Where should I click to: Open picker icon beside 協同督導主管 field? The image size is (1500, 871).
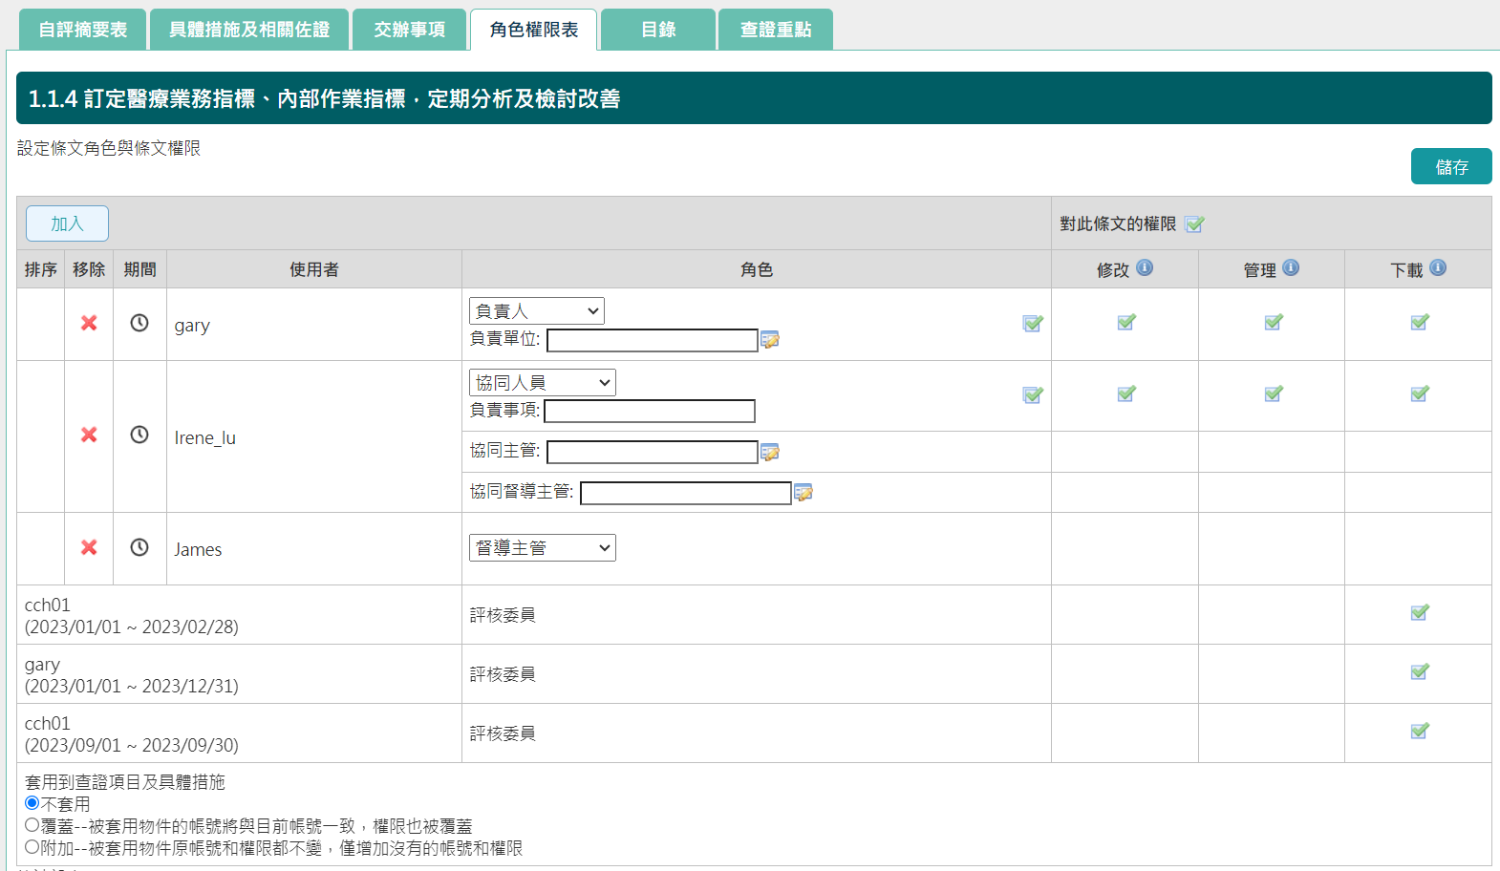tap(804, 493)
